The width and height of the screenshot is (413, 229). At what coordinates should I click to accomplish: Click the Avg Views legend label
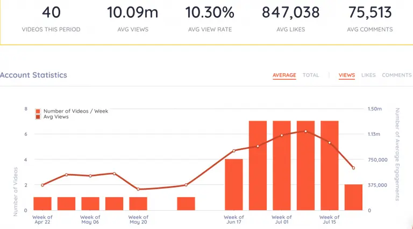pyautogui.click(x=56, y=117)
